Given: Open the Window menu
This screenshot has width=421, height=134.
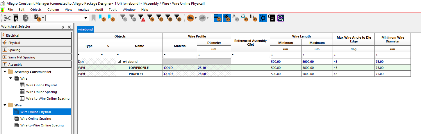Looking at the screenshot, I should coord(129,10).
